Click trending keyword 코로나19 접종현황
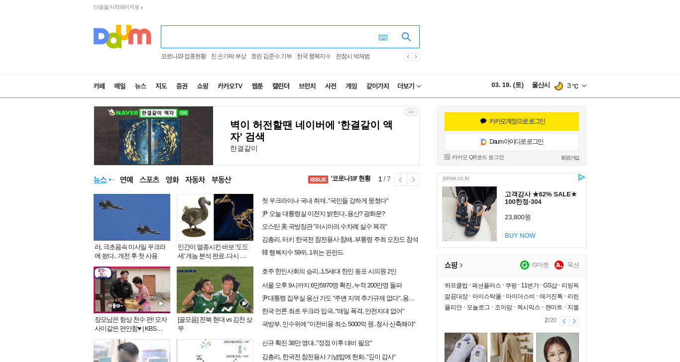This screenshot has height=362, width=680. [183, 56]
